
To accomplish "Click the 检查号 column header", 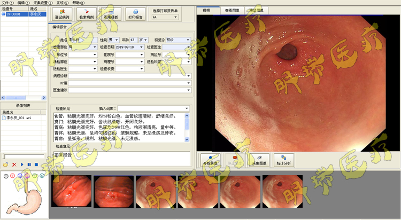I will [x=14, y=9].
